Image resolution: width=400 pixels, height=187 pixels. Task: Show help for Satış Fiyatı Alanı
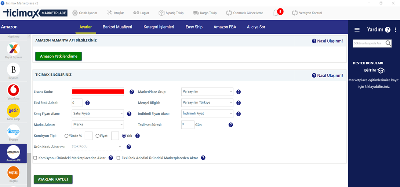click(x=129, y=114)
